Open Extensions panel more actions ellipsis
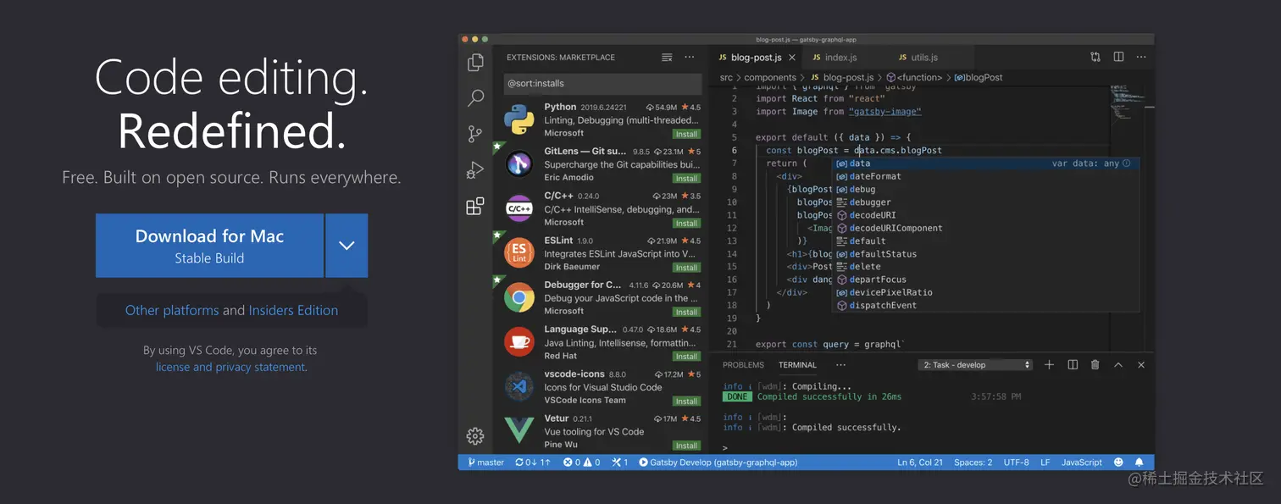Viewport: 1281px width, 504px height. (690, 58)
